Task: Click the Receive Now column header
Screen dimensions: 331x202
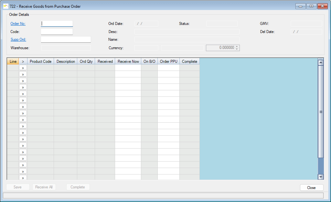Action: (128, 62)
